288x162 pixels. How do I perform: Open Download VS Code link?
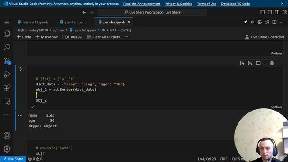coord(235,4)
